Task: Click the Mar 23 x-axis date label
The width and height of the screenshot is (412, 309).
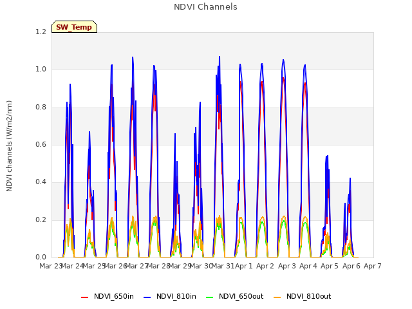Action: (x=50, y=266)
